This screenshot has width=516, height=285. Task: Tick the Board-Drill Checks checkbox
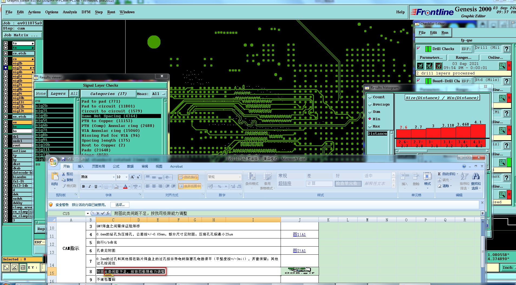pos(419,80)
